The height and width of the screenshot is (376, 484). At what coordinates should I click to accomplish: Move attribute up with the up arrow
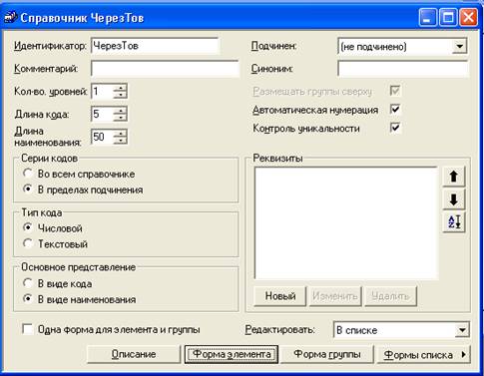coord(454,177)
